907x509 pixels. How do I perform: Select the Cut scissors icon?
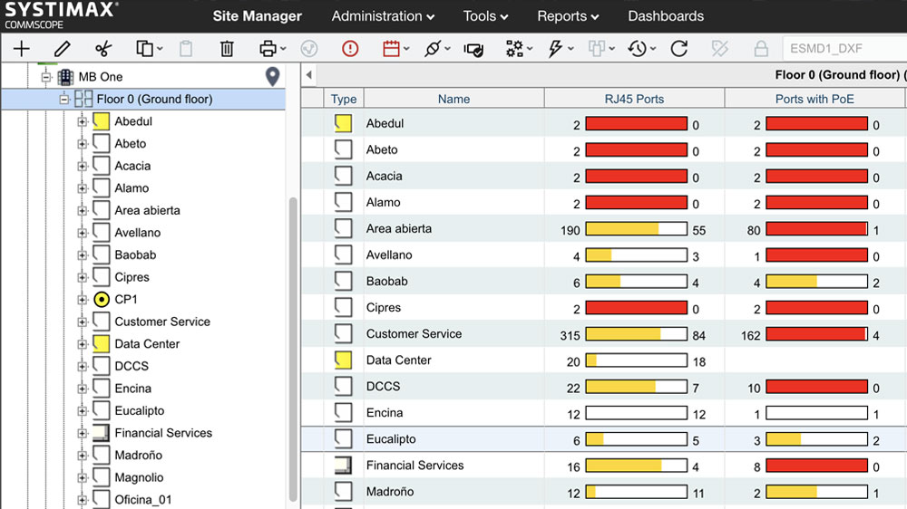(x=102, y=49)
